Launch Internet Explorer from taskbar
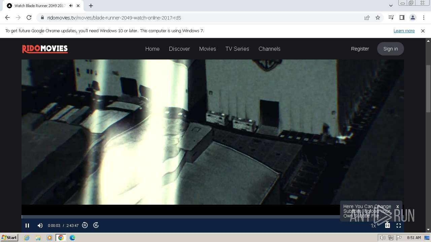431x242 pixels. coord(27,238)
